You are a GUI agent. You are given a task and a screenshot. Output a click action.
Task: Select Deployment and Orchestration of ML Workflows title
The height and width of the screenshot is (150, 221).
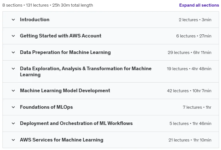tap(76, 123)
